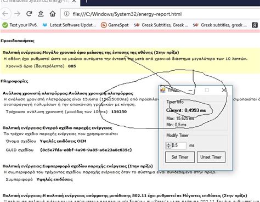Show site info icon in the address bar
260x202 pixels.
pyautogui.click(x=66, y=14)
